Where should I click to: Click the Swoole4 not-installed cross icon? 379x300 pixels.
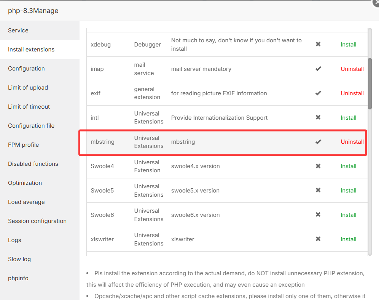pos(318,166)
